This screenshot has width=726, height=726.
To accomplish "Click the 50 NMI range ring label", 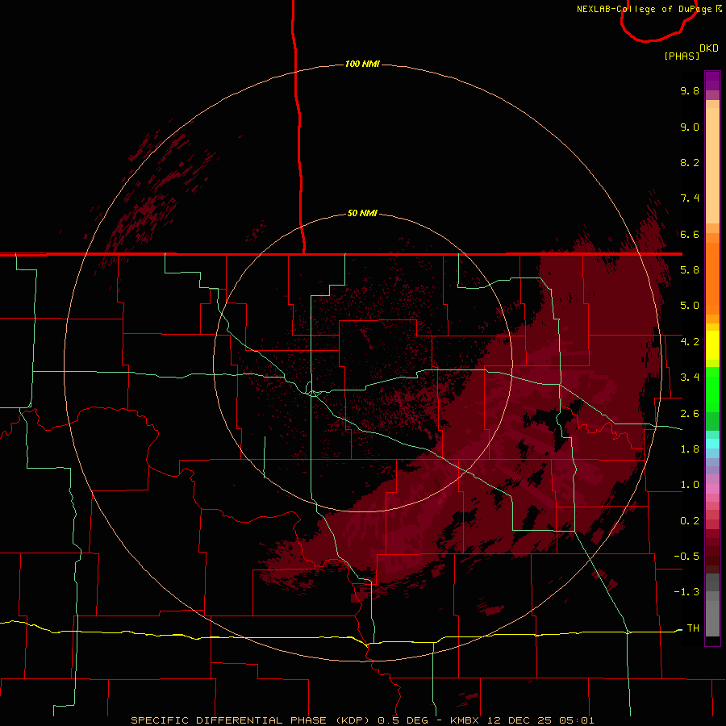I will [x=362, y=214].
